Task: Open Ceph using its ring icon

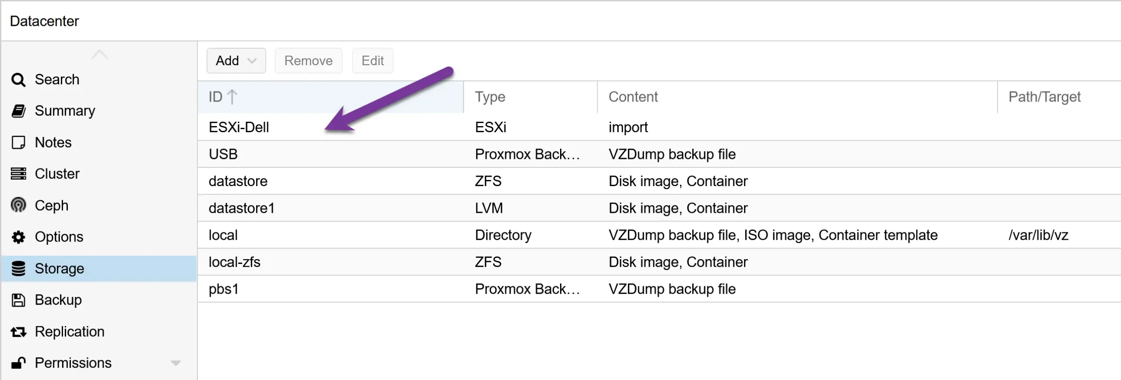Action: tap(18, 205)
